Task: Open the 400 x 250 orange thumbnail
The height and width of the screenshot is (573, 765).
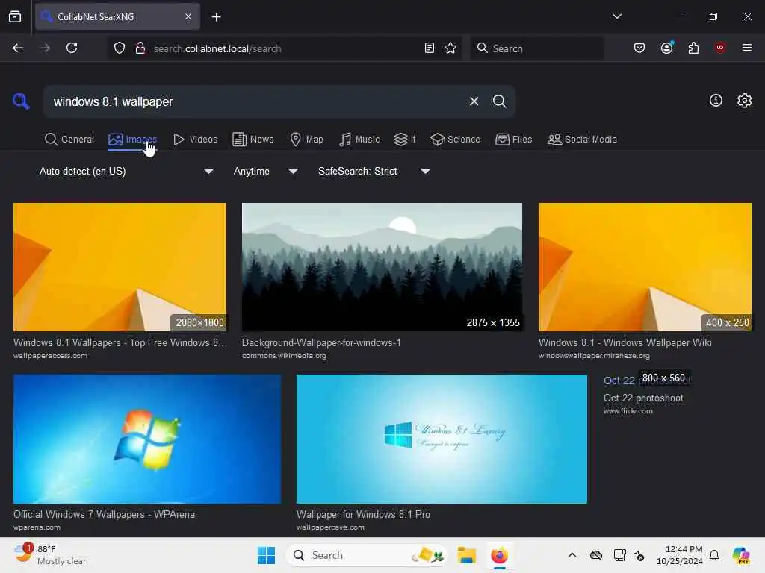Action: [x=645, y=267]
